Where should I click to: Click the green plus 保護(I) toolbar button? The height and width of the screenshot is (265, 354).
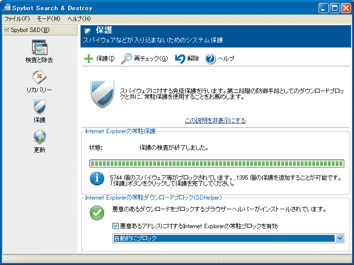[x=99, y=59]
